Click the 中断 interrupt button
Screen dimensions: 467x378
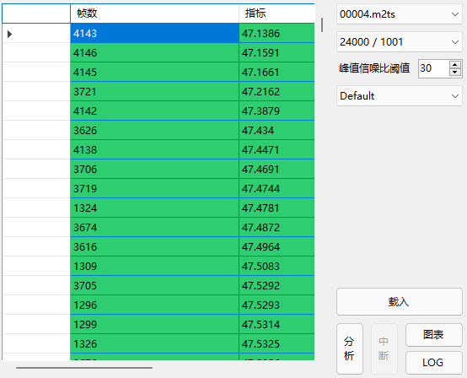384,348
